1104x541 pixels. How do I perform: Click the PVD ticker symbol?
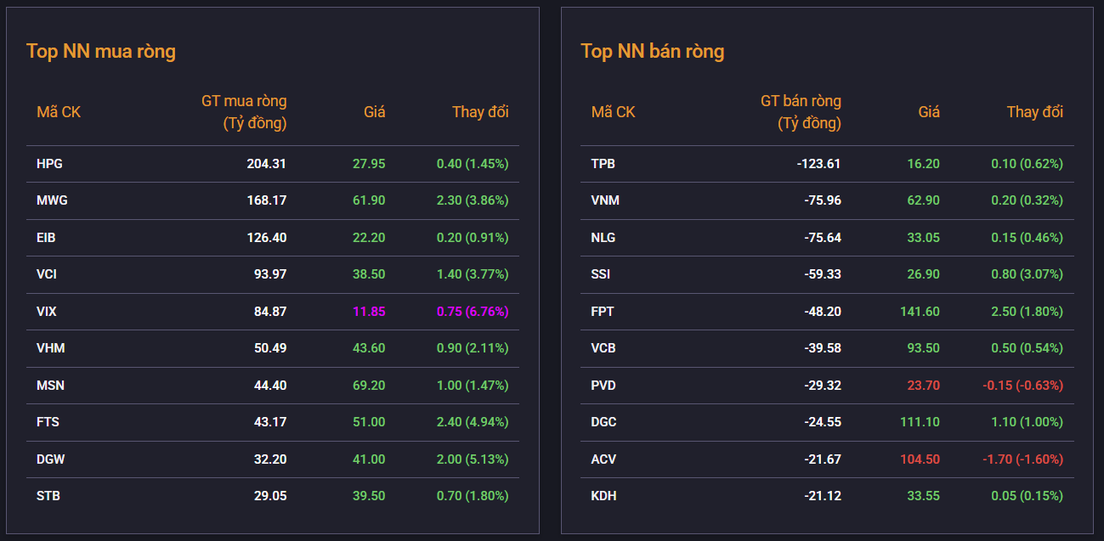[603, 386]
